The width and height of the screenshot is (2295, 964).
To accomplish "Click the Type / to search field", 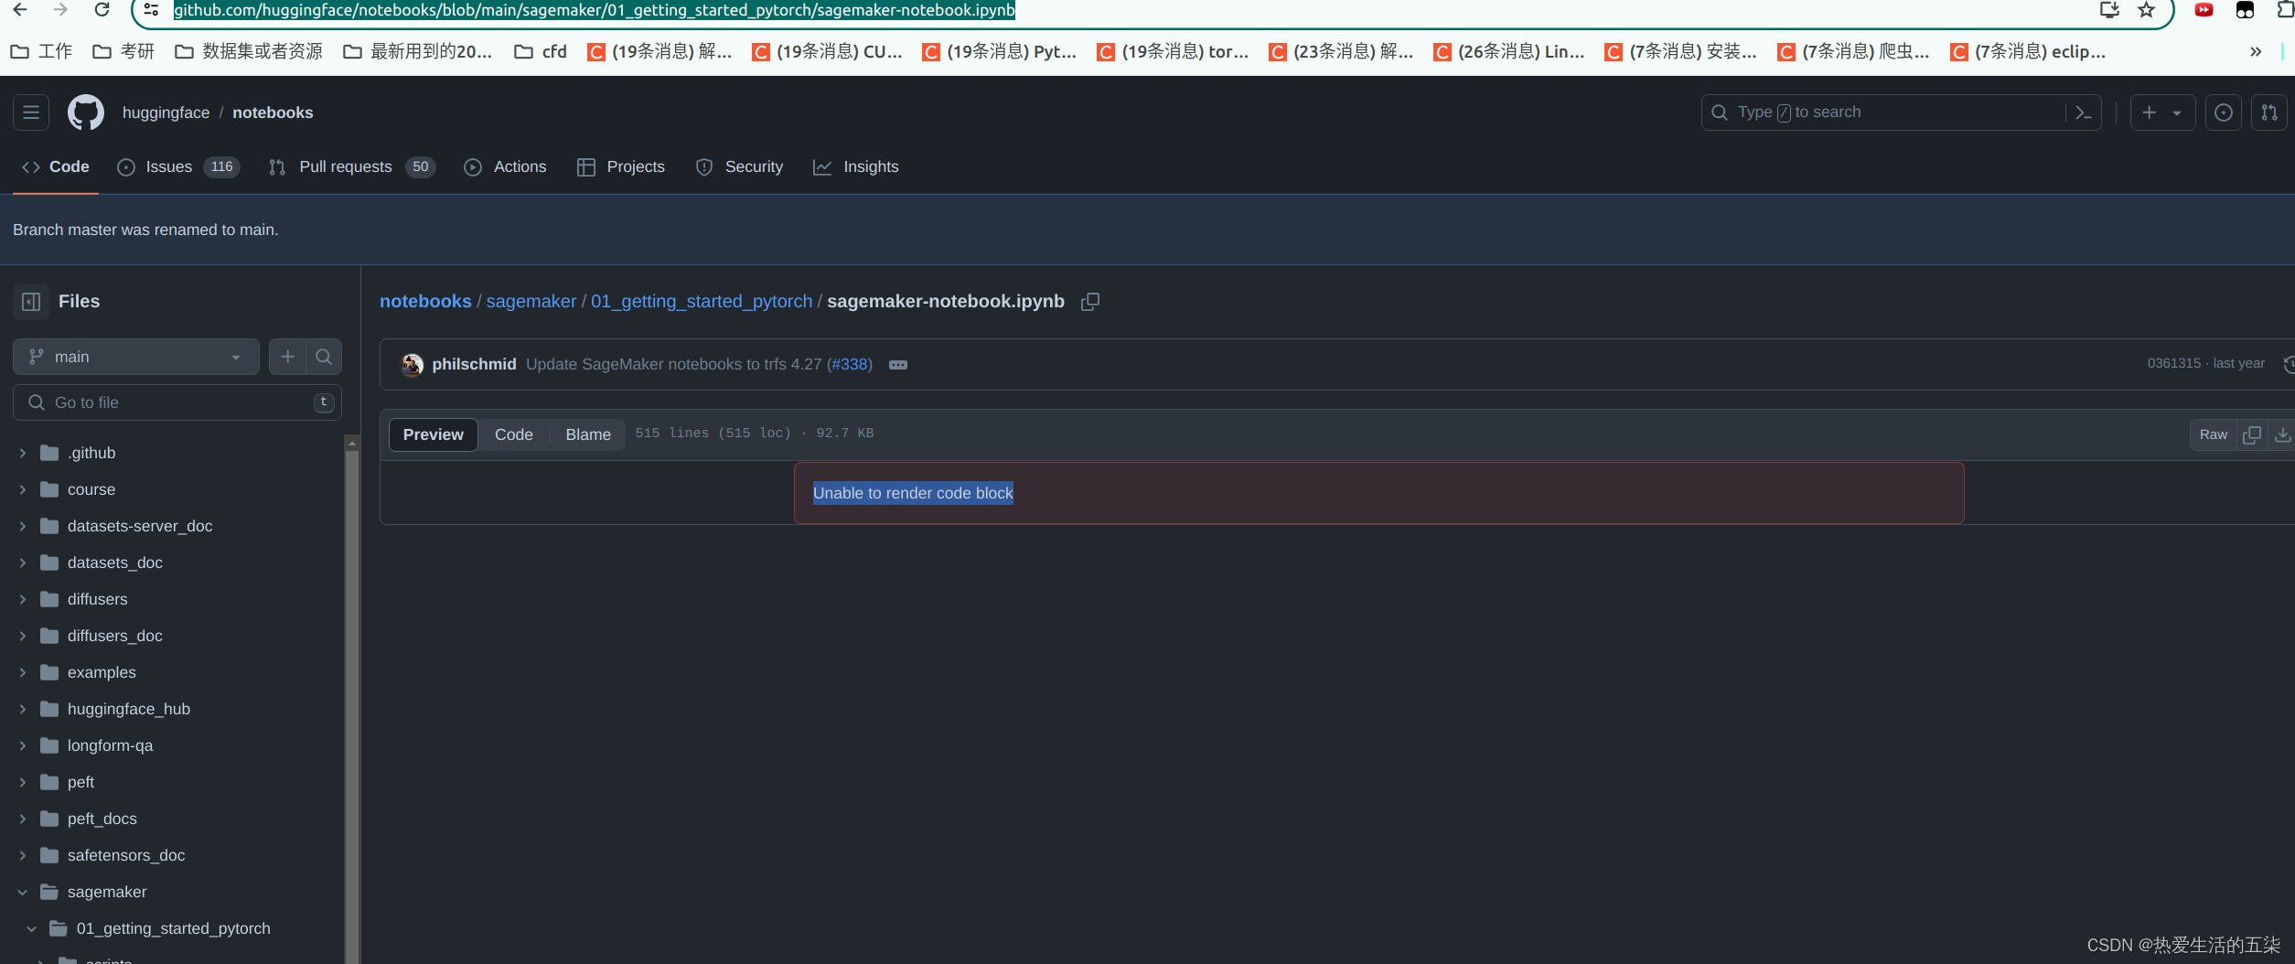I will [1901, 112].
